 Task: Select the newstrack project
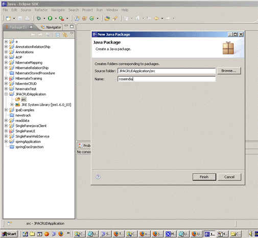[x=23, y=115]
